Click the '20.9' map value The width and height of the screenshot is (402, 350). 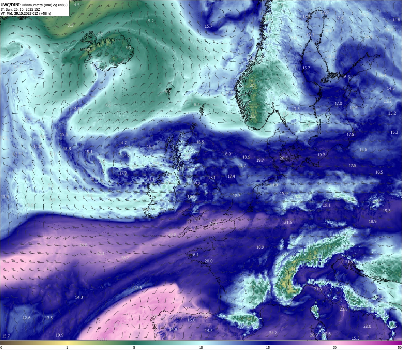pyautogui.click(x=314, y=335)
